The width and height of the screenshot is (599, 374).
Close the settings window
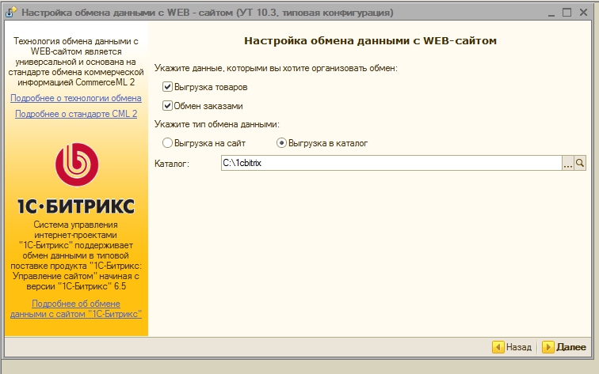tap(583, 13)
